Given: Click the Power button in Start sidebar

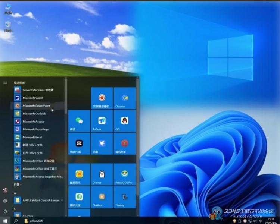Looking at the screenshot, I should coord(5,212).
